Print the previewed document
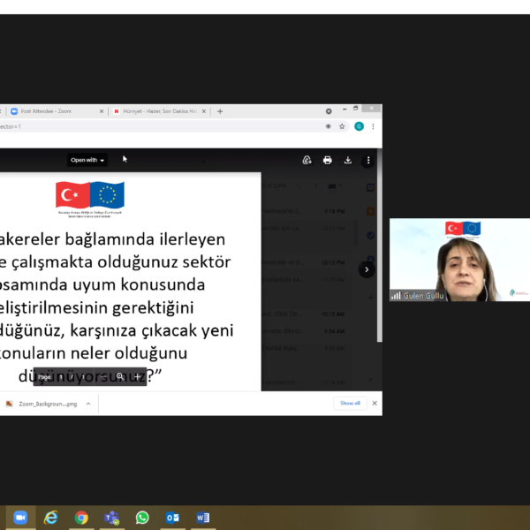The image size is (530, 530). [x=327, y=160]
